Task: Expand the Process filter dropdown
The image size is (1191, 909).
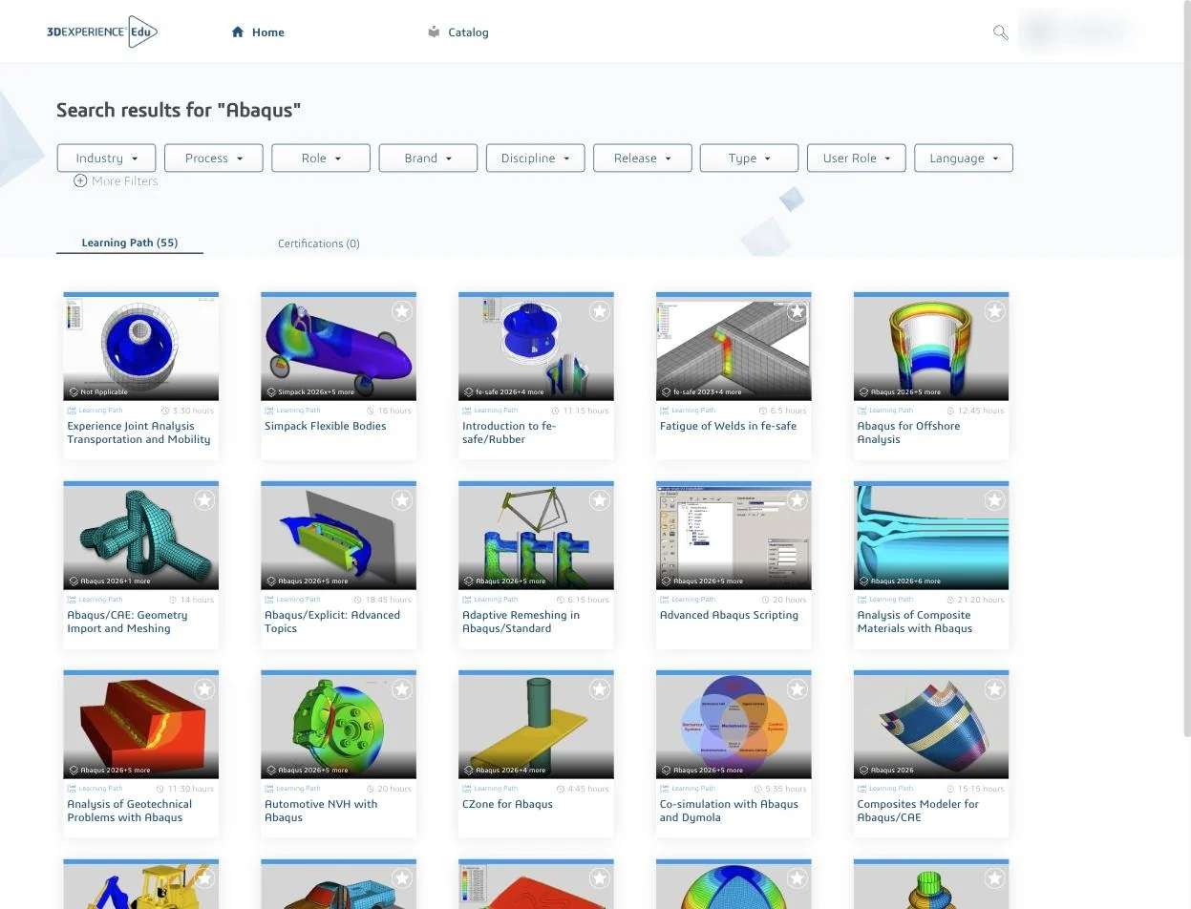Action: pos(214,159)
